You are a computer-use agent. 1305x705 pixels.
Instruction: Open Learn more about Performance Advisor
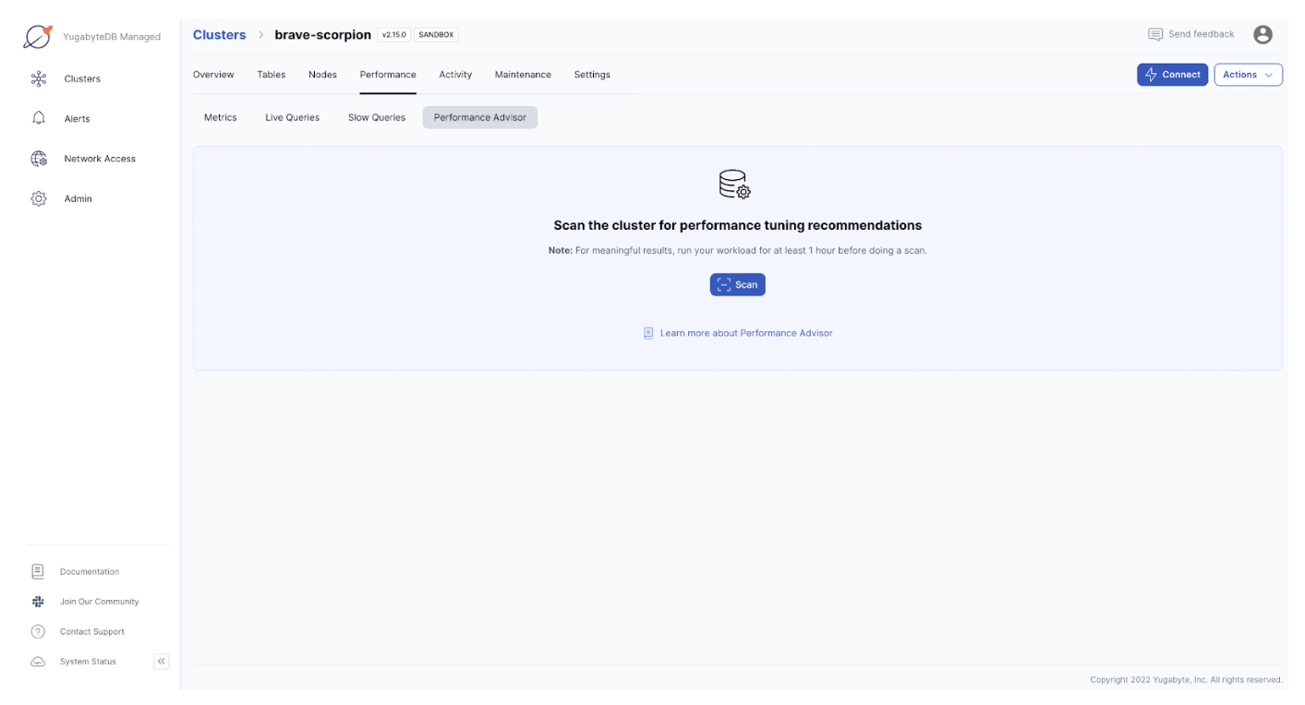(745, 332)
